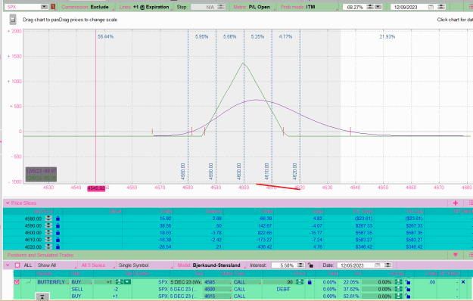This screenshot has height=301, width=473.
Task: Collapse the Price Slices section
Action: point(8,203)
